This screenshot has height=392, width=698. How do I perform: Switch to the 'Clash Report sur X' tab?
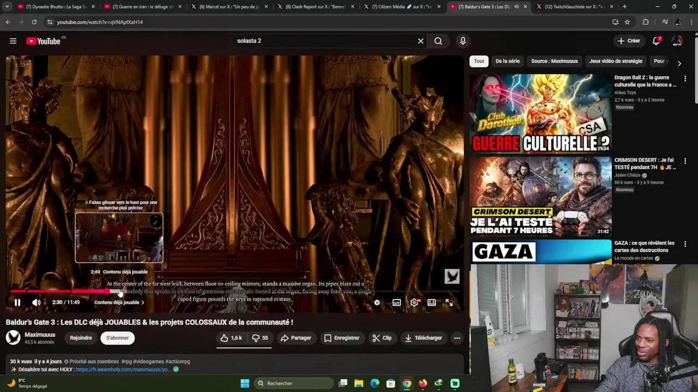point(315,7)
